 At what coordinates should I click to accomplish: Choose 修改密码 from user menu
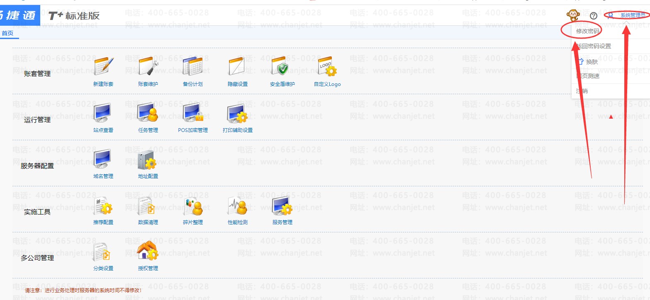pyautogui.click(x=588, y=31)
